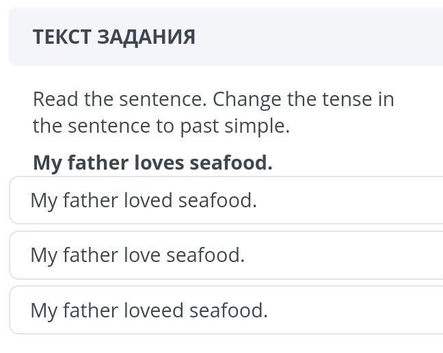Click "My father" in the second answer option
Screen dimensions: 443x353
[x=74, y=255]
